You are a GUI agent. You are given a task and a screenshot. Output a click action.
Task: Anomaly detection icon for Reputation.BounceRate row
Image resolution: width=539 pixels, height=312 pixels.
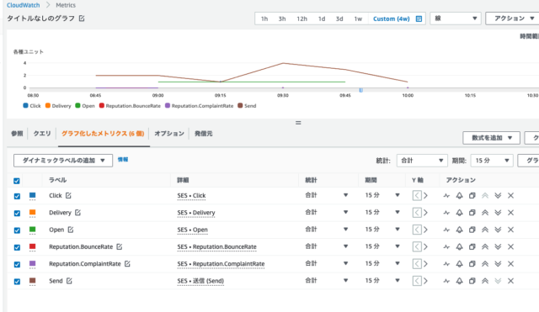(x=446, y=246)
